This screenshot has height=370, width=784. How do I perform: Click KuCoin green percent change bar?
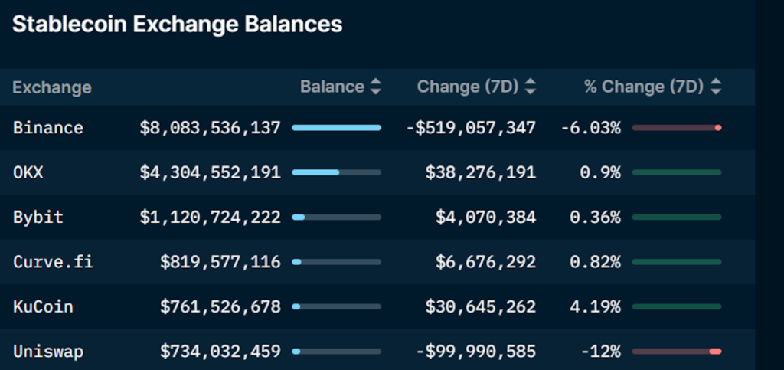(677, 307)
